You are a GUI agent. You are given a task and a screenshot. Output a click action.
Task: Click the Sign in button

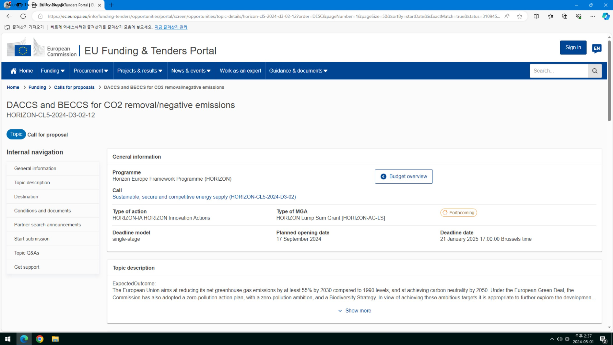tap(573, 48)
